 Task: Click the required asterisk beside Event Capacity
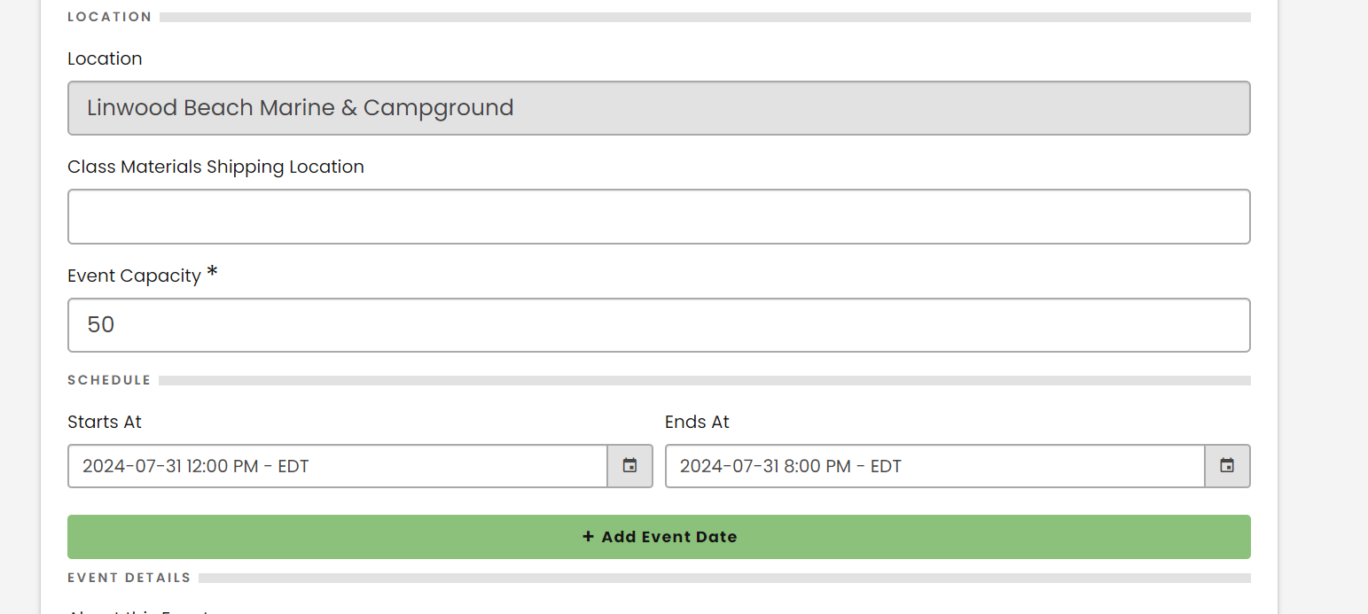(x=212, y=273)
